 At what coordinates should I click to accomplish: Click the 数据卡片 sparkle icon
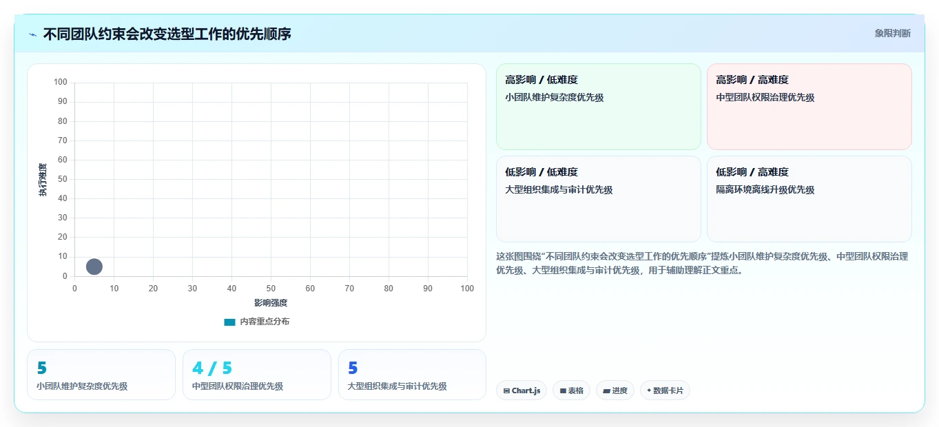pyautogui.click(x=649, y=390)
